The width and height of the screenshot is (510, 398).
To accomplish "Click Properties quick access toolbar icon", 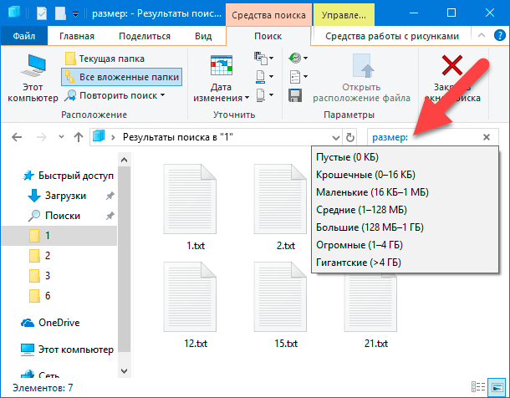I will 43,14.
